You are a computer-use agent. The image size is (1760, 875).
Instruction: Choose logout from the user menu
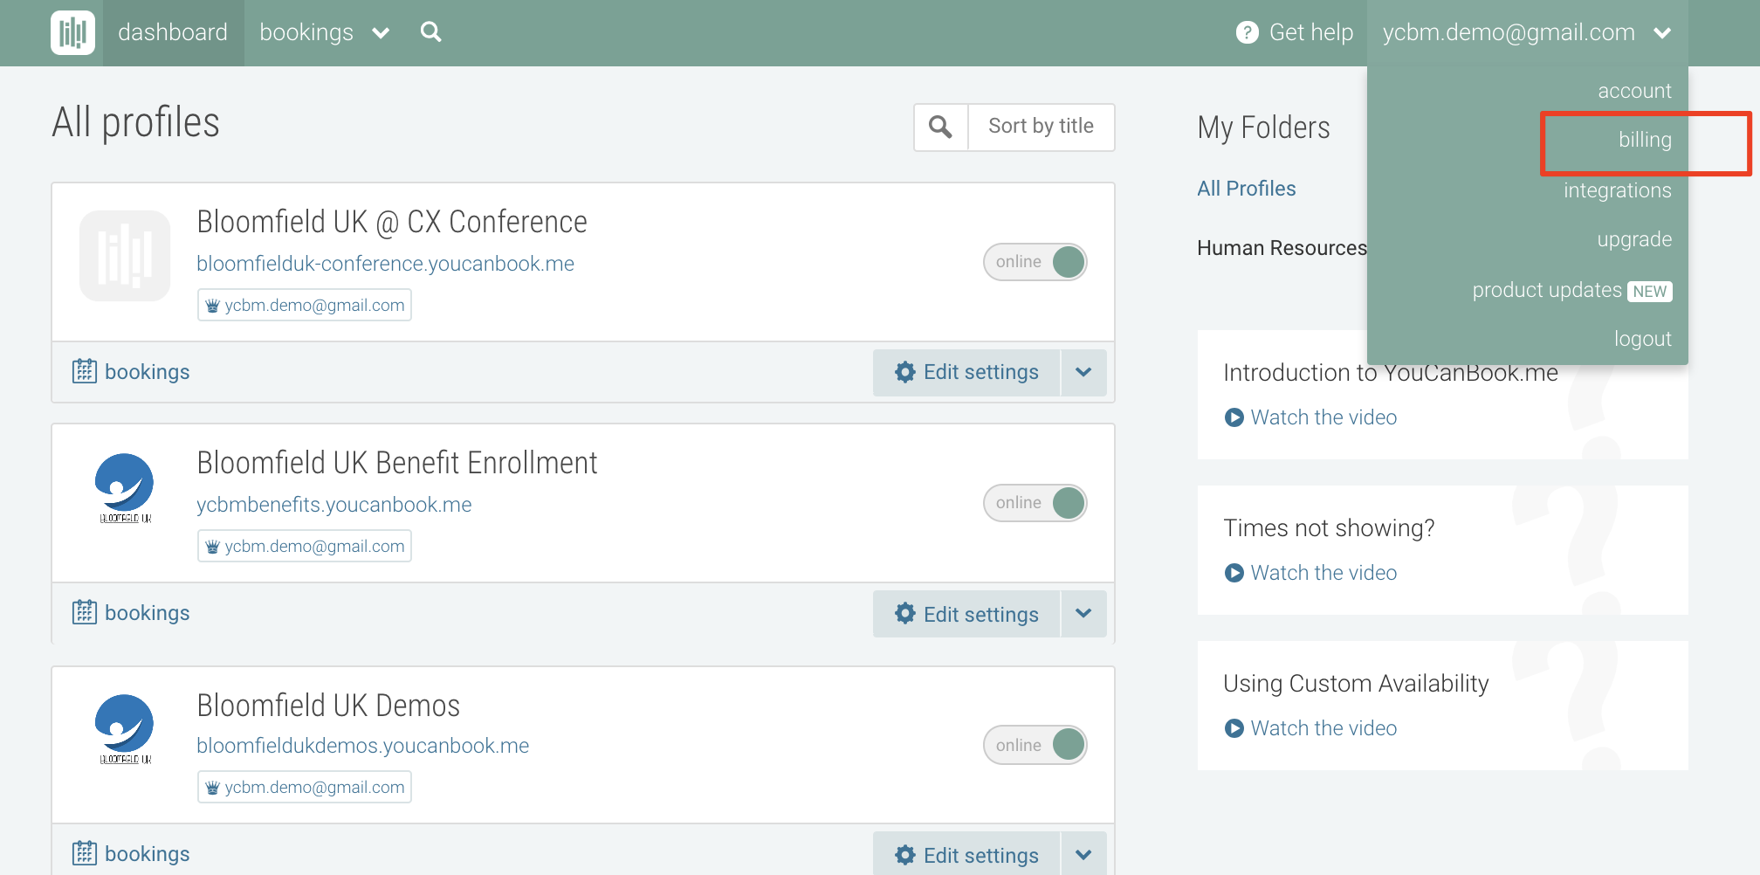(1642, 339)
